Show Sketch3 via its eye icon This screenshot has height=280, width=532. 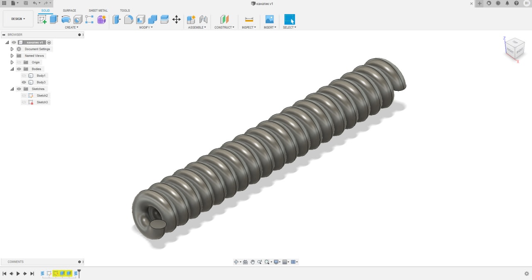[x=24, y=102]
